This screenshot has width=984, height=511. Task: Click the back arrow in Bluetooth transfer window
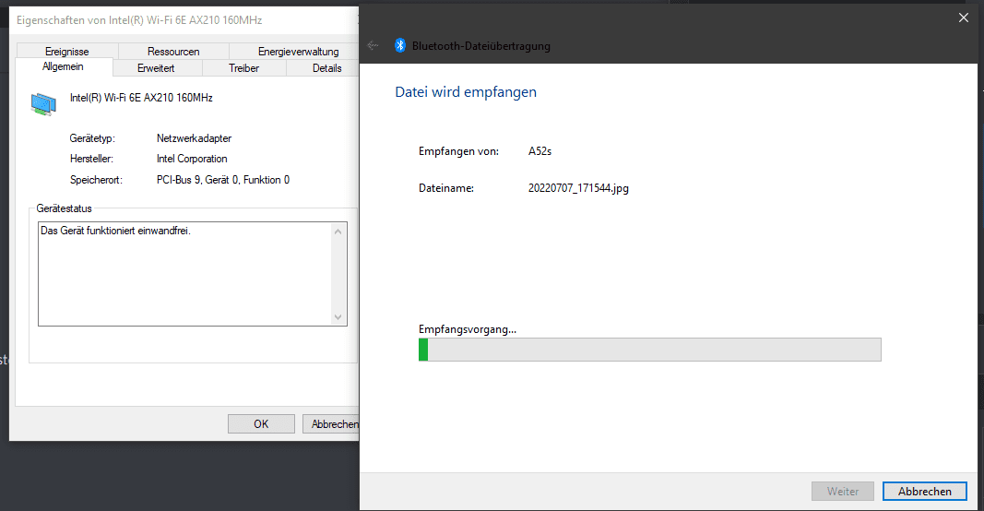373,45
